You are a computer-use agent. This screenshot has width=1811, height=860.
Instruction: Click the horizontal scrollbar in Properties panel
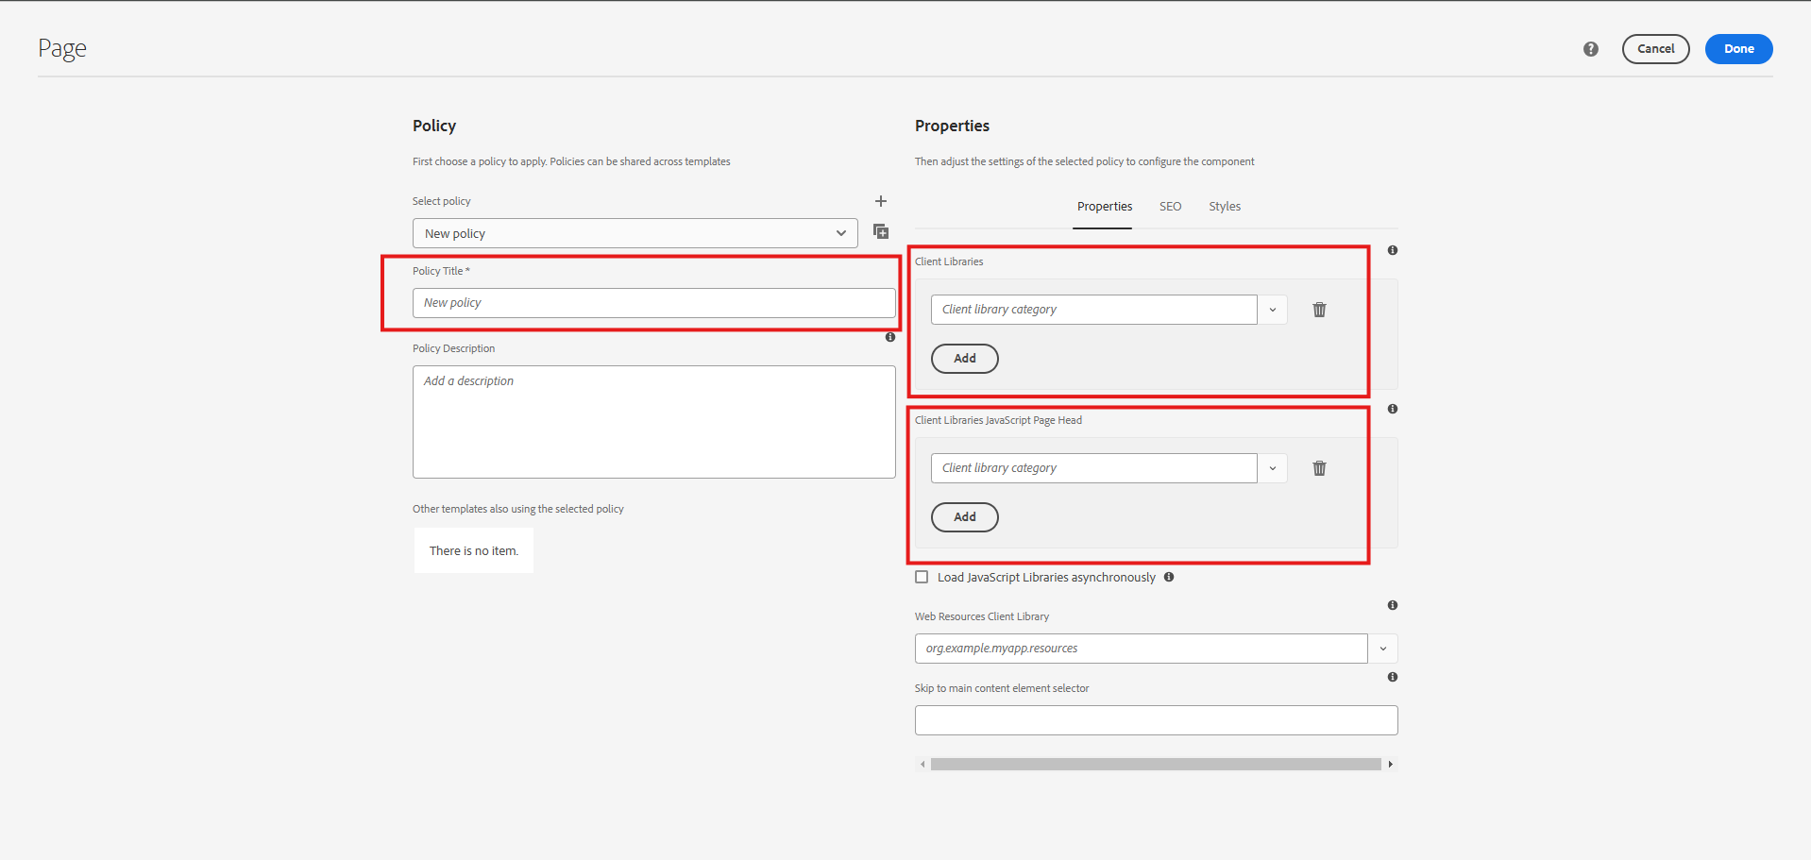[1155, 765]
